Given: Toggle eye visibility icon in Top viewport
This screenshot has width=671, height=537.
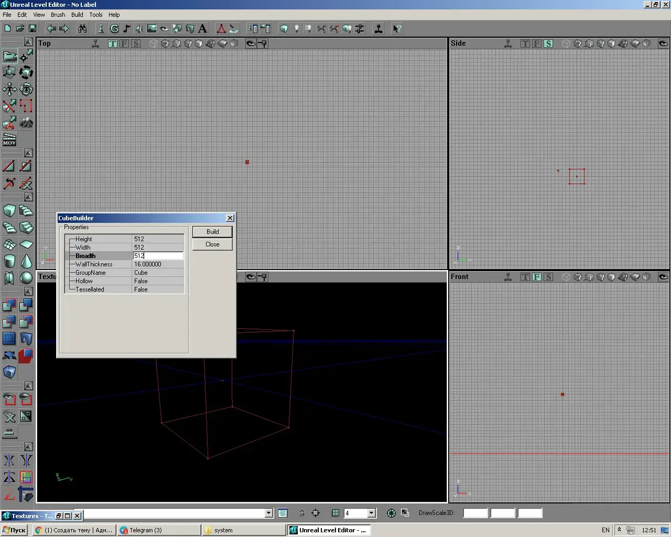Looking at the screenshot, I should pos(251,44).
